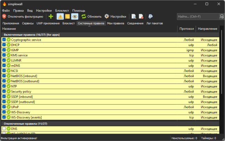The height and width of the screenshot is (141, 225).
Task: Click green status icon of IGMP rule
Action: (x=8, y=50)
